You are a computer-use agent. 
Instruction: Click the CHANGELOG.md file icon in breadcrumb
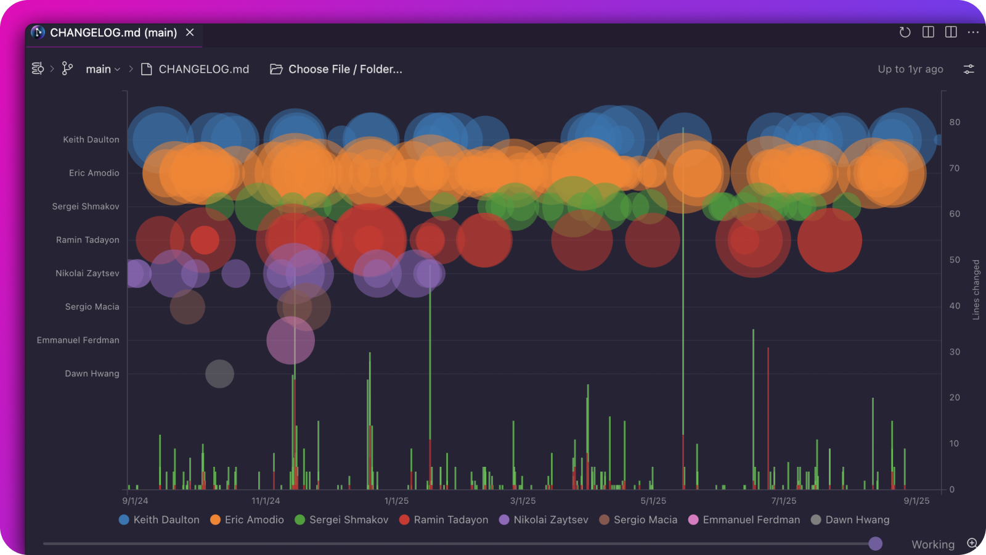[x=145, y=69]
